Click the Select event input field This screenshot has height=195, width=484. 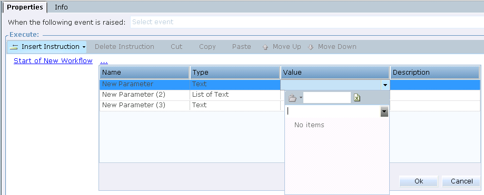[x=307, y=22]
